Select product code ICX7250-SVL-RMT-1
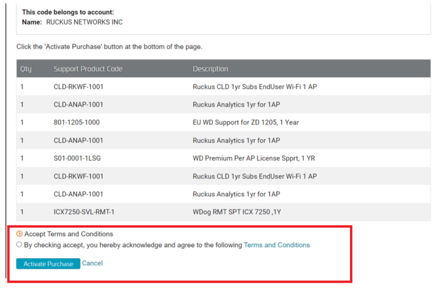Screen dimensions: 442x290 pos(84,212)
